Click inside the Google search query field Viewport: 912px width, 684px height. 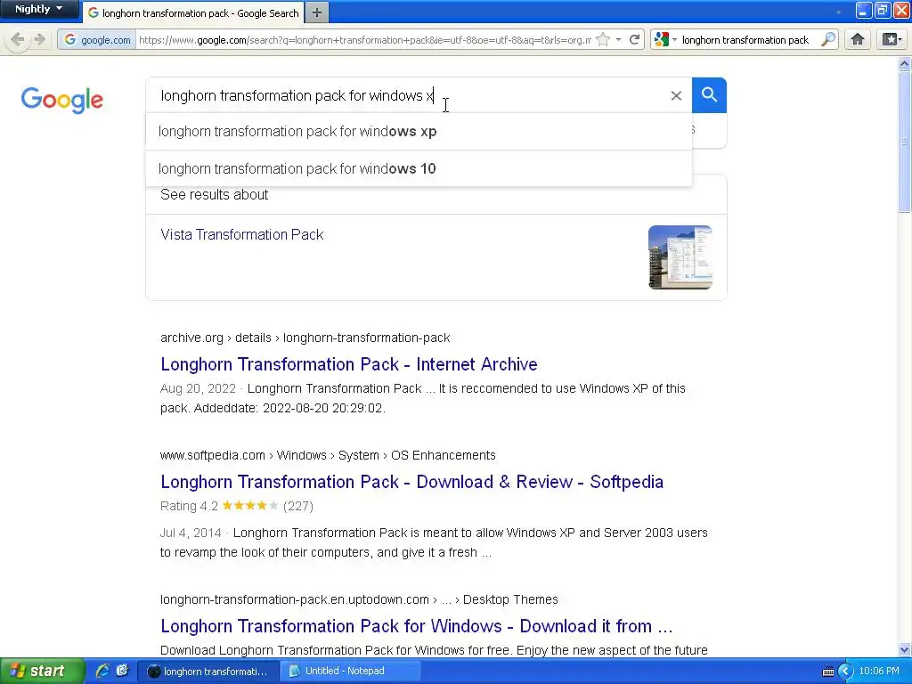pyautogui.click(x=407, y=95)
